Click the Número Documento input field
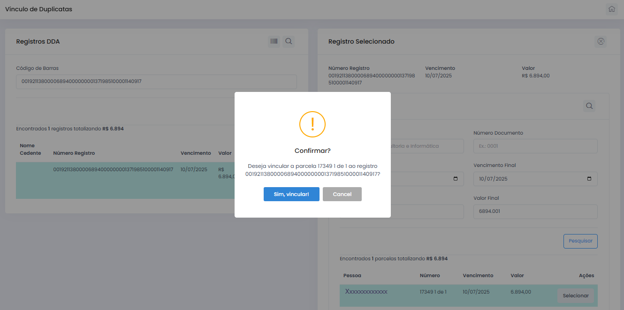Image resolution: width=624 pixels, height=310 pixels. click(535, 146)
